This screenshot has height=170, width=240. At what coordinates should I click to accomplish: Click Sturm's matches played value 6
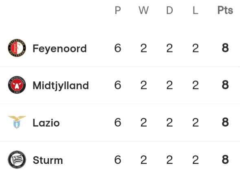[118, 159]
